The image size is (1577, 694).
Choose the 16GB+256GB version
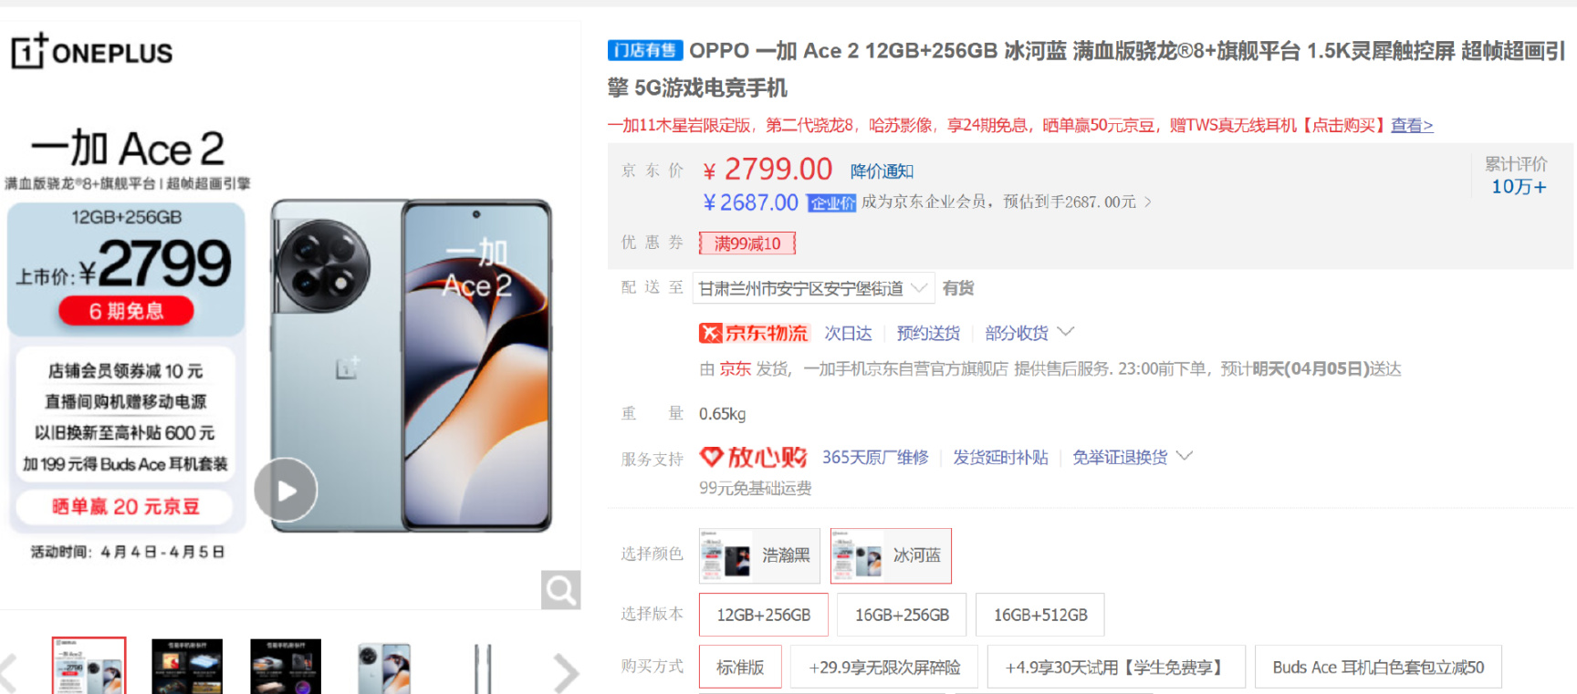tap(902, 615)
